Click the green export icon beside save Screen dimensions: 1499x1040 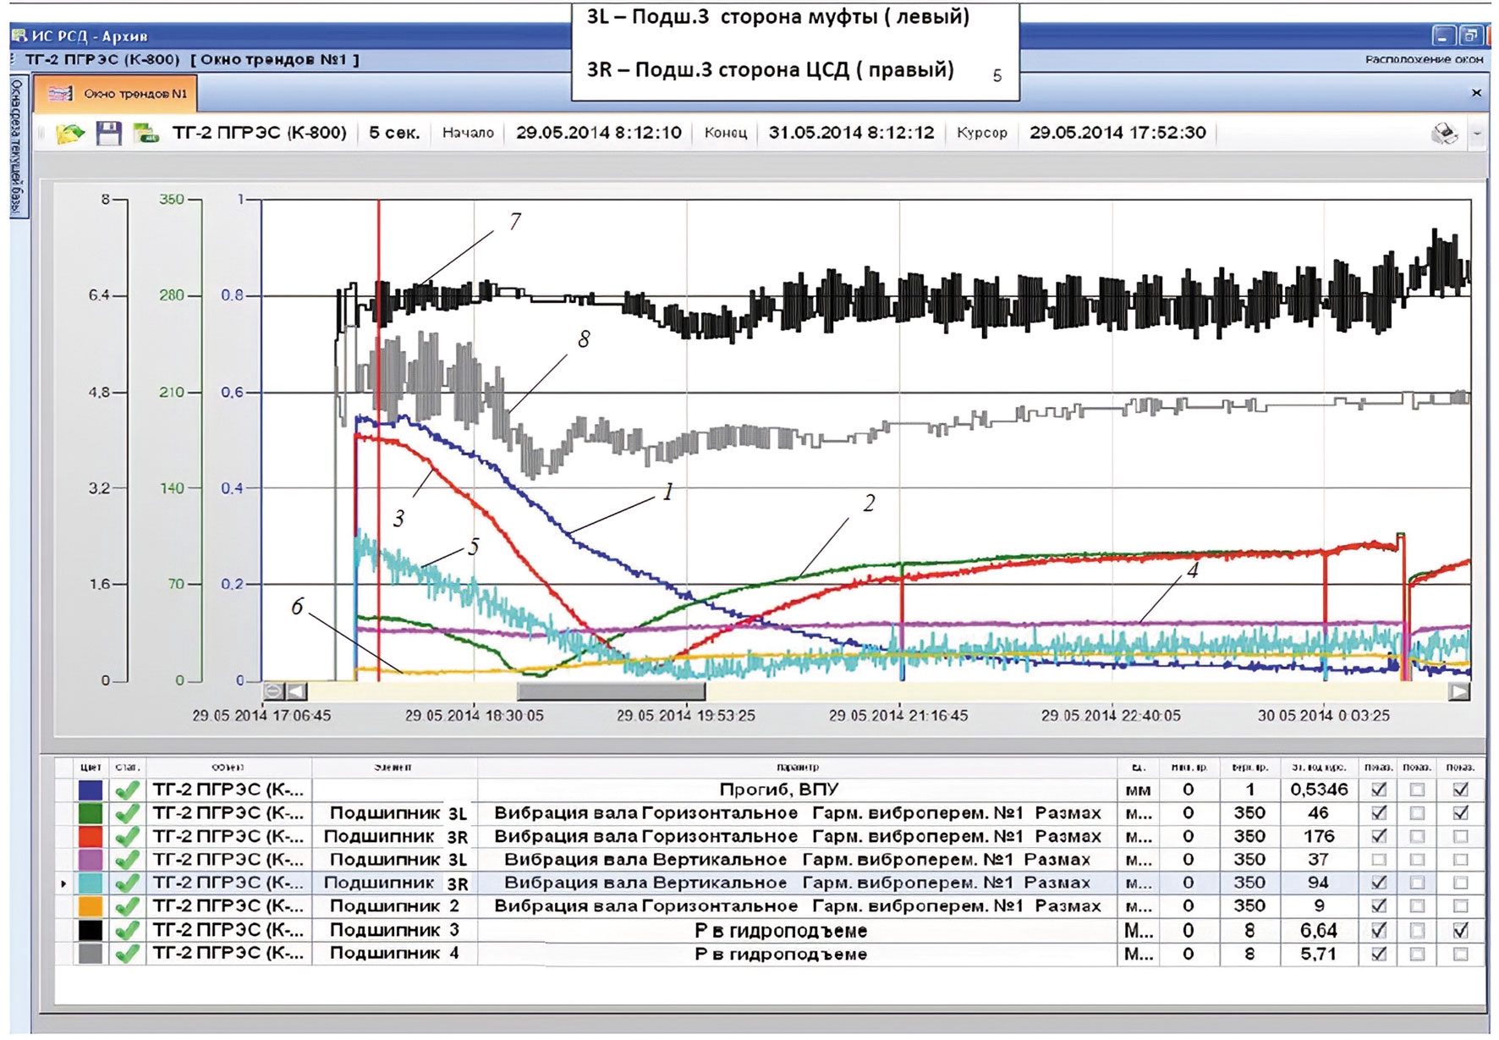click(146, 133)
